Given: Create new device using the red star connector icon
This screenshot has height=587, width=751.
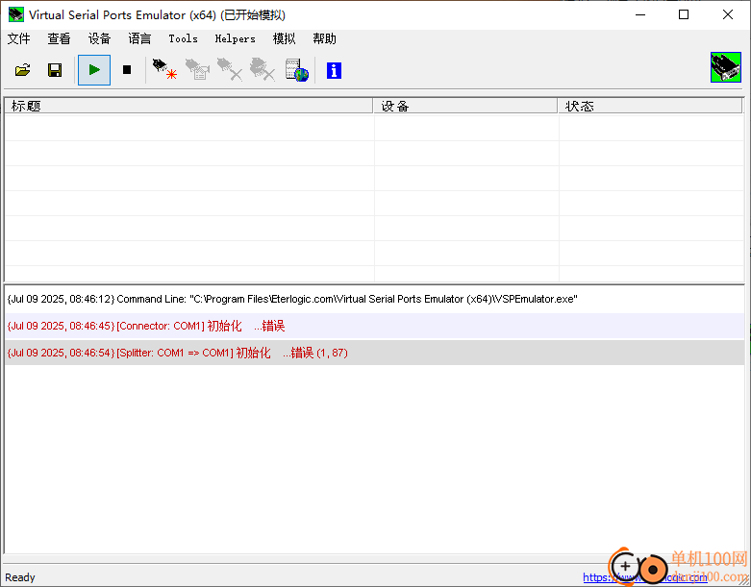Looking at the screenshot, I should click(x=164, y=69).
